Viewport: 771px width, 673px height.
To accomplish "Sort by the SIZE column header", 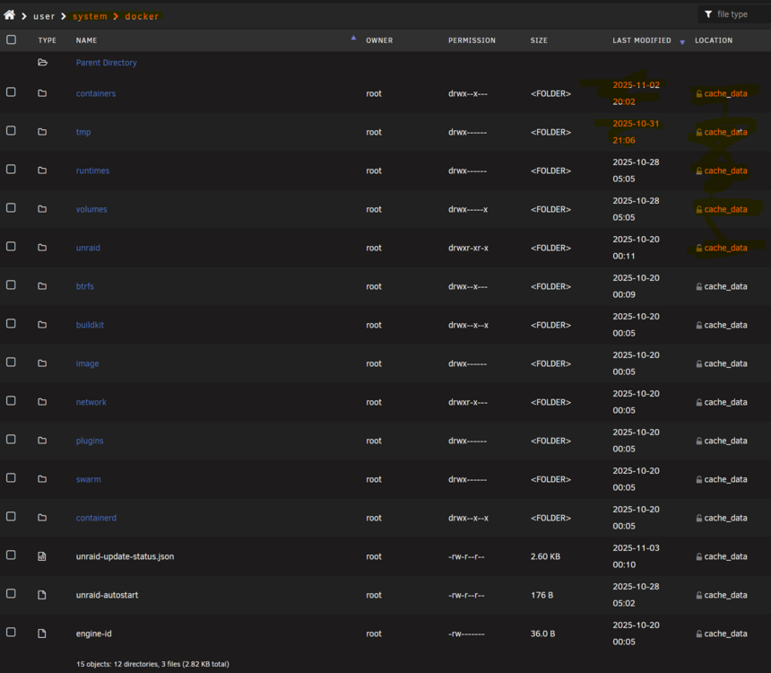I will [539, 40].
